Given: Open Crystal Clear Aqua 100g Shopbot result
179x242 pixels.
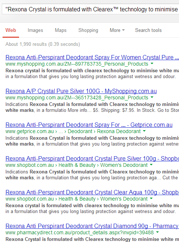Looking at the screenshot, I should point(92,192).
